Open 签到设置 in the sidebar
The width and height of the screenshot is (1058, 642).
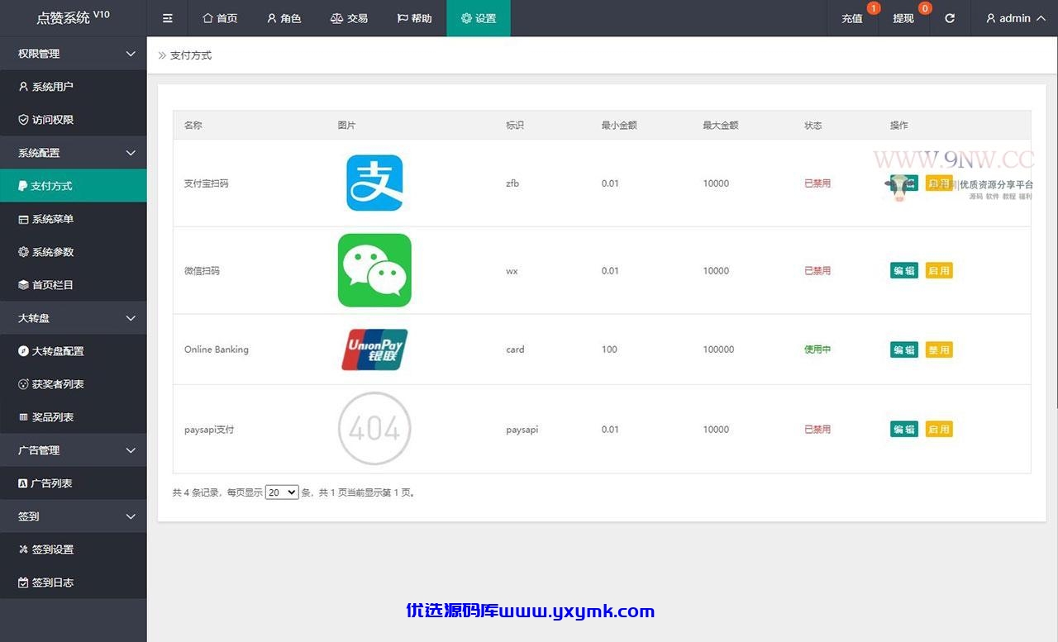tap(74, 549)
